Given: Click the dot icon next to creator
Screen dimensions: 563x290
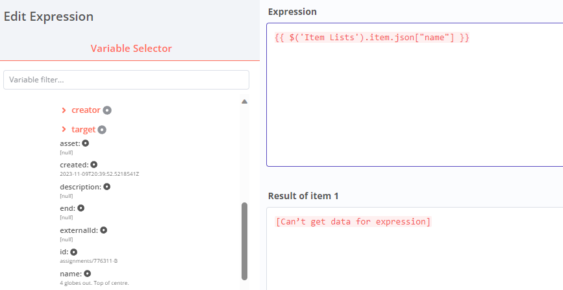Looking at the screenshot, I should tap(107, 110).
